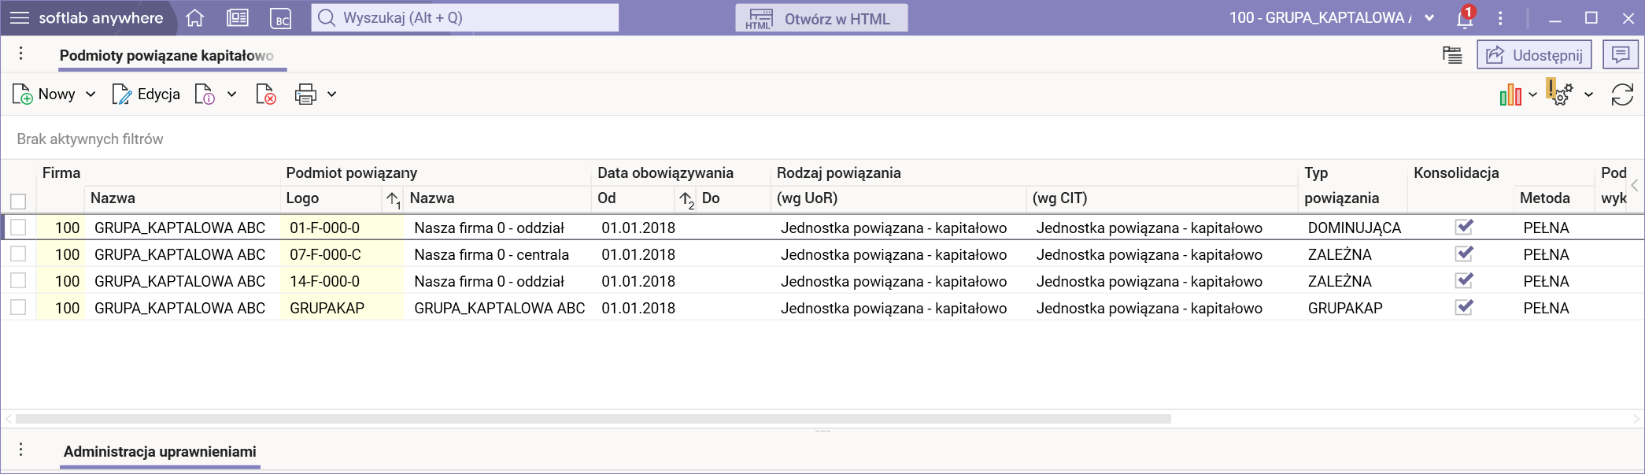Screen dimensions: 1645x474
Task: Click the Logo sort arrow indicator
Action: pyautogui.click(x=394, y=200)
